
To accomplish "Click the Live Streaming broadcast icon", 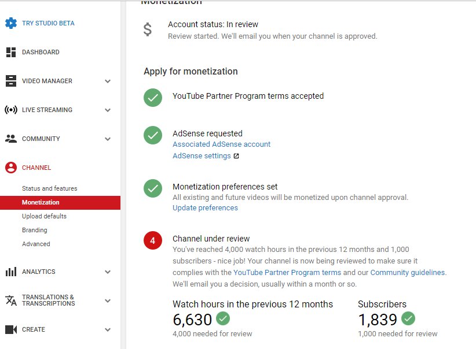I will (11, 110).
